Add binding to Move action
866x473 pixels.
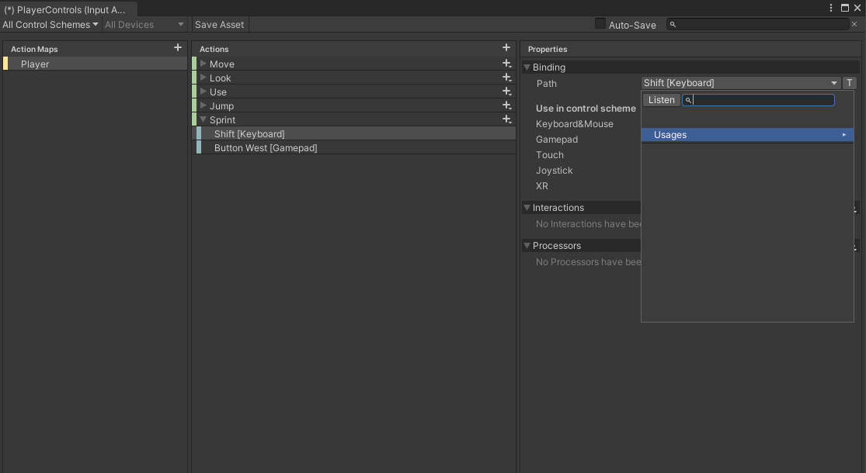point(506,64)
